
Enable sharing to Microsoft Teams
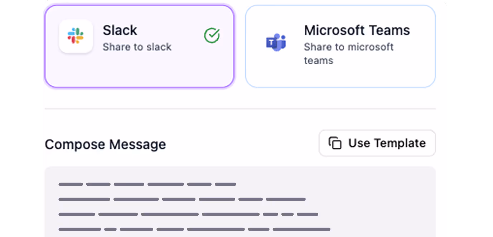pyautogui.click(x=340, y=46)
